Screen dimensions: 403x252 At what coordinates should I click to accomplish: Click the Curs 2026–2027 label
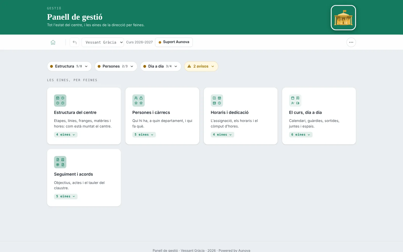pos(140,42)
